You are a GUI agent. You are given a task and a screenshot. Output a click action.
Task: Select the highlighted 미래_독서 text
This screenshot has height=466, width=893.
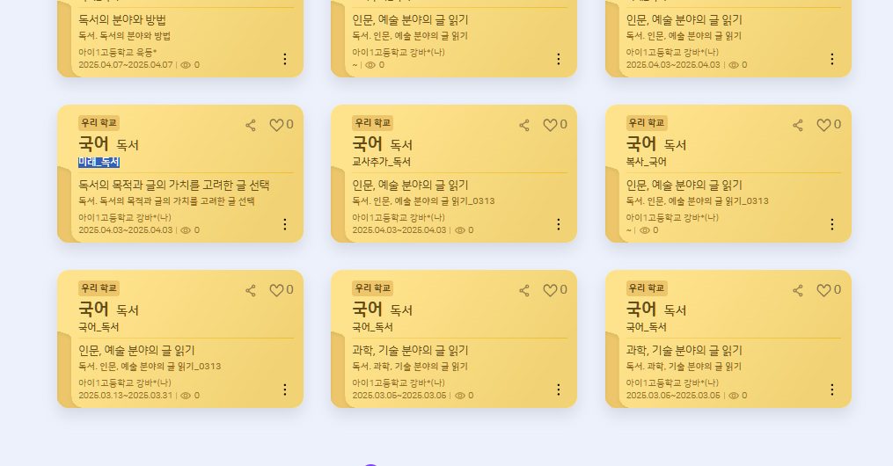coord(99,162)
